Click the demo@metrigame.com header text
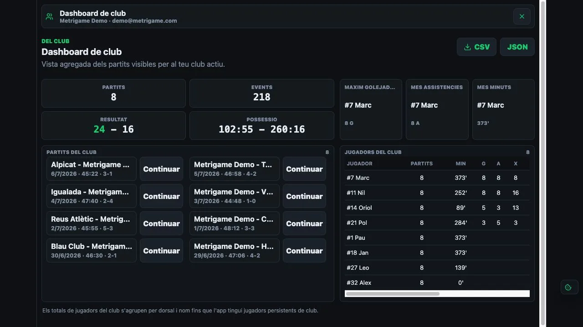Viewport: 583px width, 327px height. point(144,21)
